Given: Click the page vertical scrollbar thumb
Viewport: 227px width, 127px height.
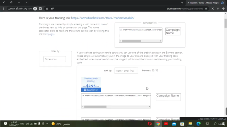Looking at the screenshot, I should pyautogui.click(x=226, y=23).
